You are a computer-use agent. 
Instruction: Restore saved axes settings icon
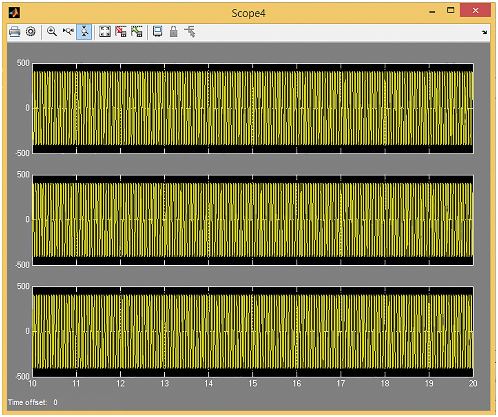[137, 32]
